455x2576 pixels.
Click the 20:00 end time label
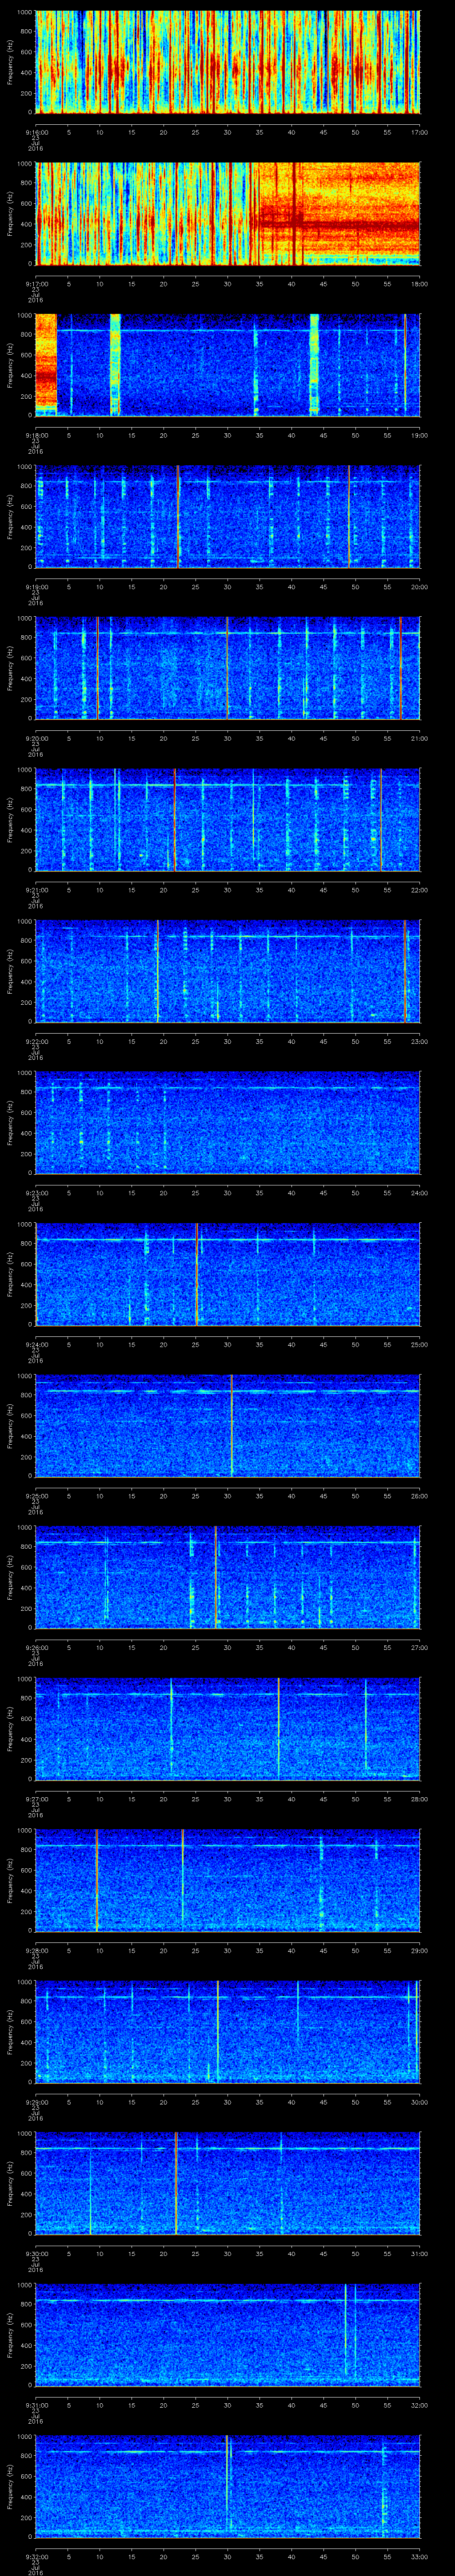click(x=419, y=587)
